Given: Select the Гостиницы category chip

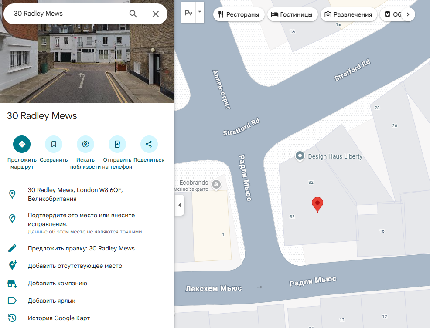Looking at the screenshot, I should click(x=292, y=14).
